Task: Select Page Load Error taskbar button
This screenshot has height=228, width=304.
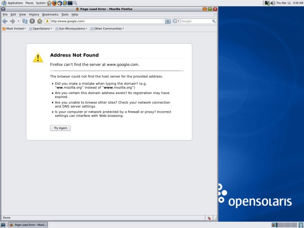Action: 28,225
